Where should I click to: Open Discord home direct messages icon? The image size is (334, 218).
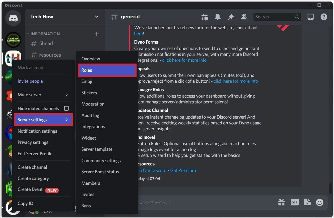point(13,18)
